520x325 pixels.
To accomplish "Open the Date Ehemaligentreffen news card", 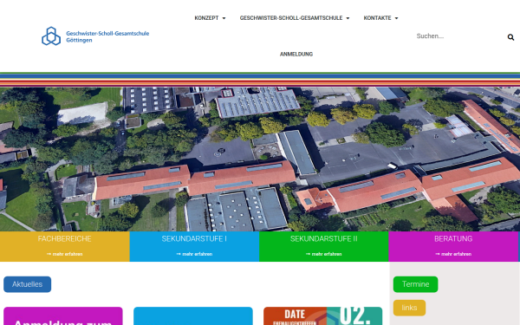I will [323, 316].
